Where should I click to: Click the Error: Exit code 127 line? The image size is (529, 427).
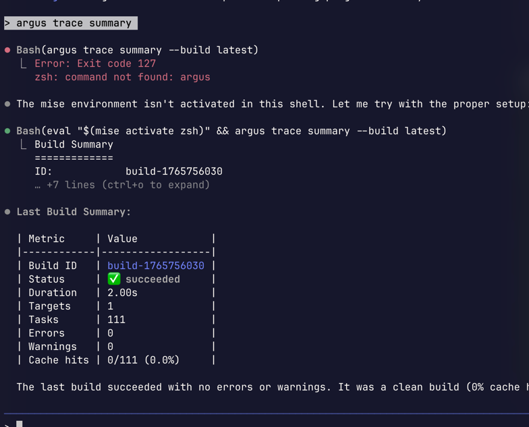point(95,63)
